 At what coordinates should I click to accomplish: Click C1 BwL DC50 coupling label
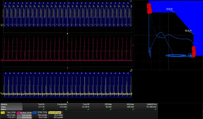point(11,113)
